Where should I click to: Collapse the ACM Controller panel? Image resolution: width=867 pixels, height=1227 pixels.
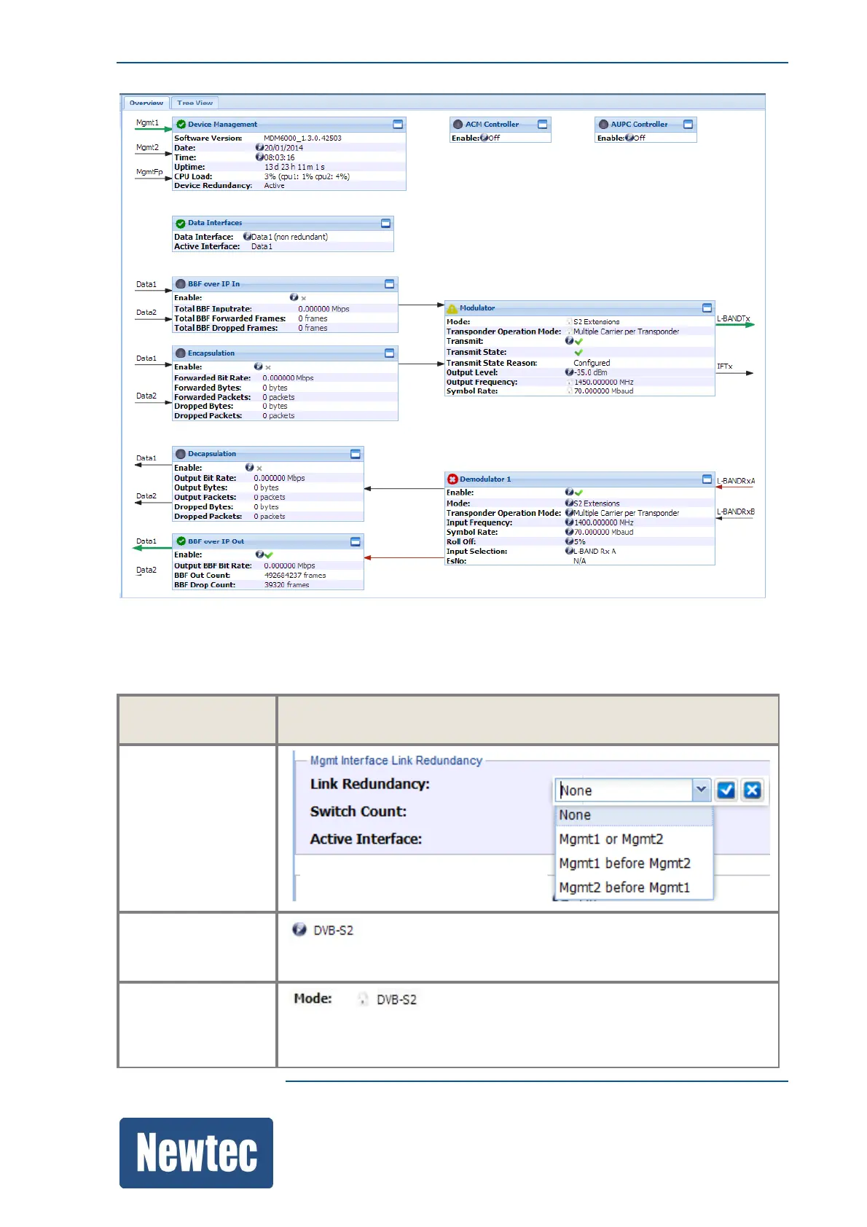point(542,125)
